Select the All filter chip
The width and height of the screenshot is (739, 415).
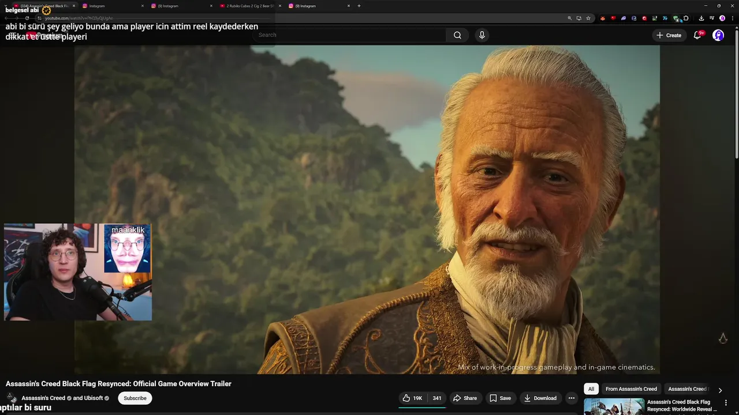point(591,389)
